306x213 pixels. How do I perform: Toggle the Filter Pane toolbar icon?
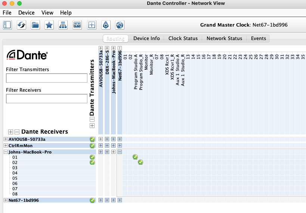(7, 25)
